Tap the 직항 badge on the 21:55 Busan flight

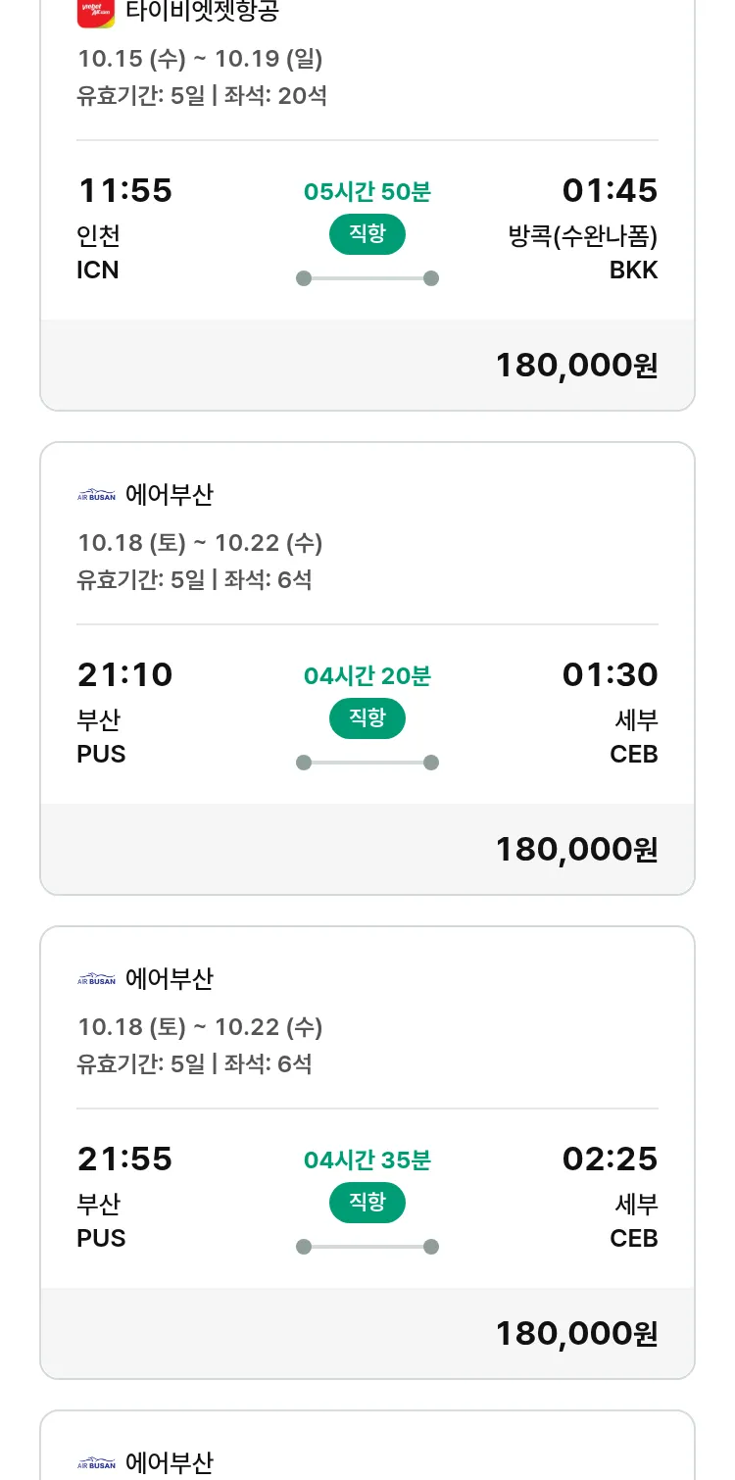(367, 1203)
